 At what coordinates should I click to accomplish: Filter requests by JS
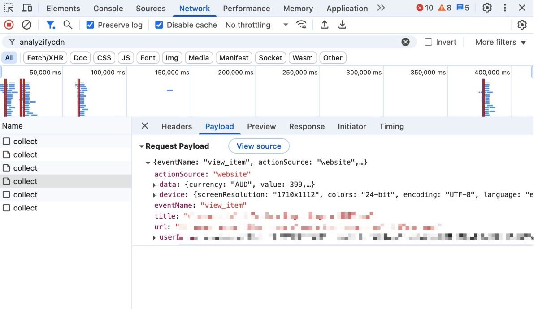tap(126, 58)
